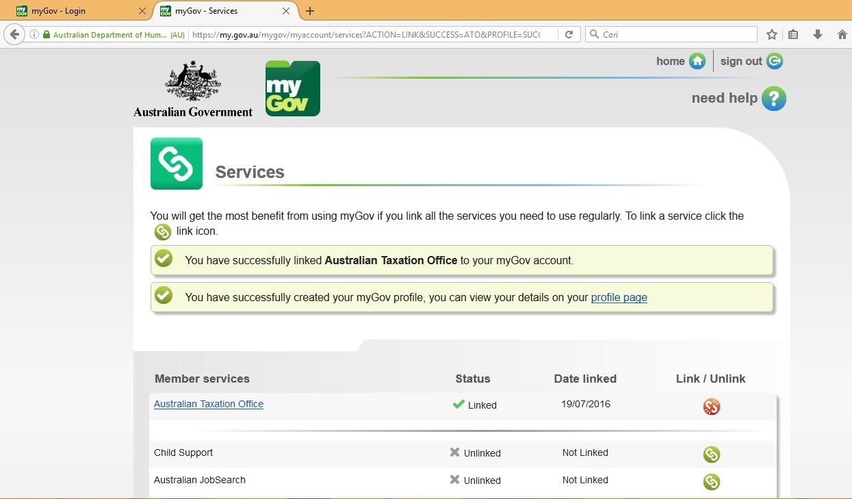
Task: Click the green Services chain link icon
Action: pos(176,164)
